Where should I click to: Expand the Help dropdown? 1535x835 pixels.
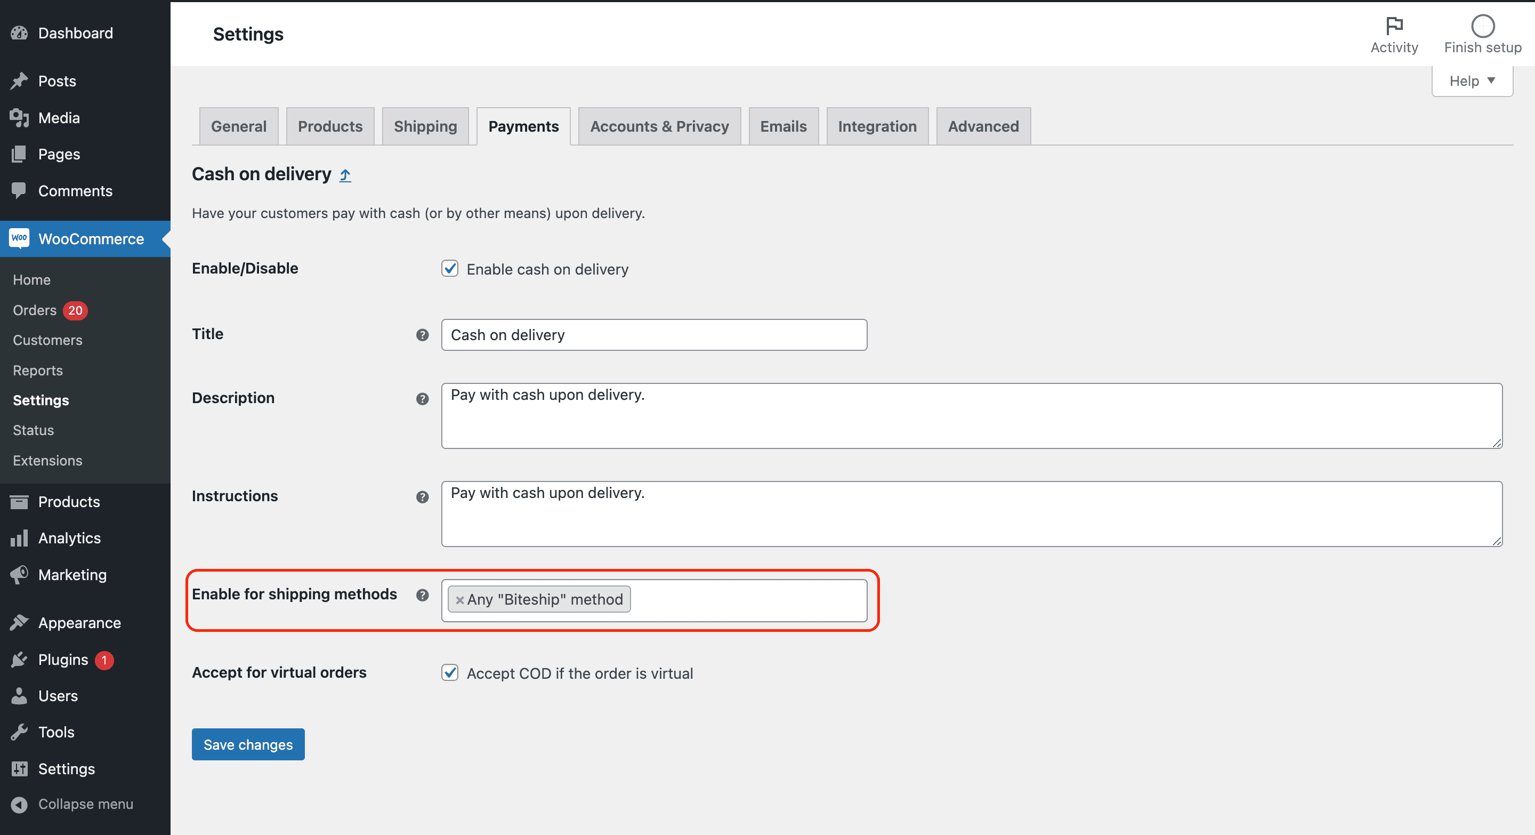(x=1472, y=81)
